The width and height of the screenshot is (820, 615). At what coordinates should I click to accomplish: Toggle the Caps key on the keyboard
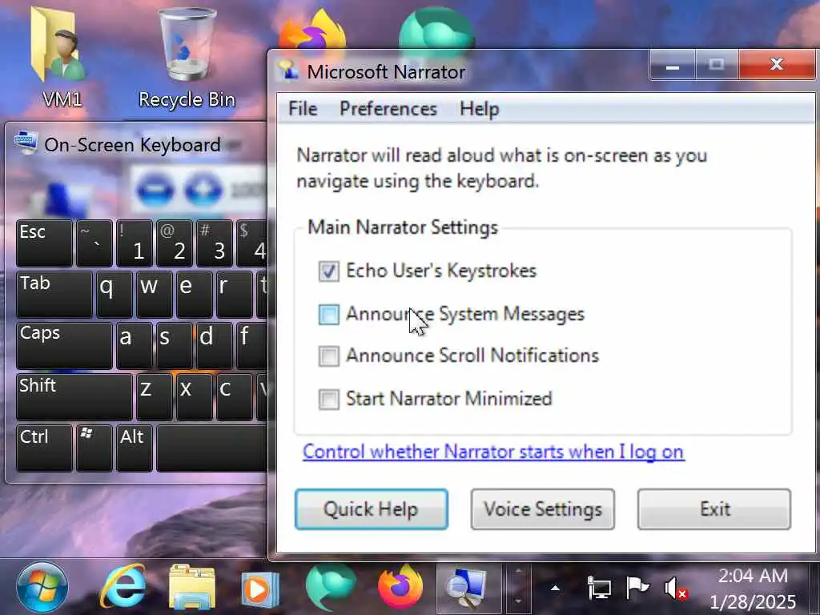(x=64, y=346)
